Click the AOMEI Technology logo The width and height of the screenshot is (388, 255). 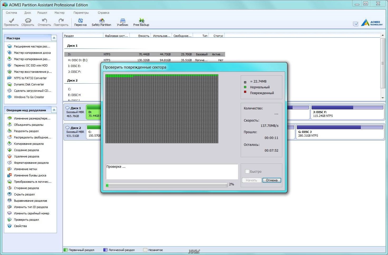(x=372, y=23)
